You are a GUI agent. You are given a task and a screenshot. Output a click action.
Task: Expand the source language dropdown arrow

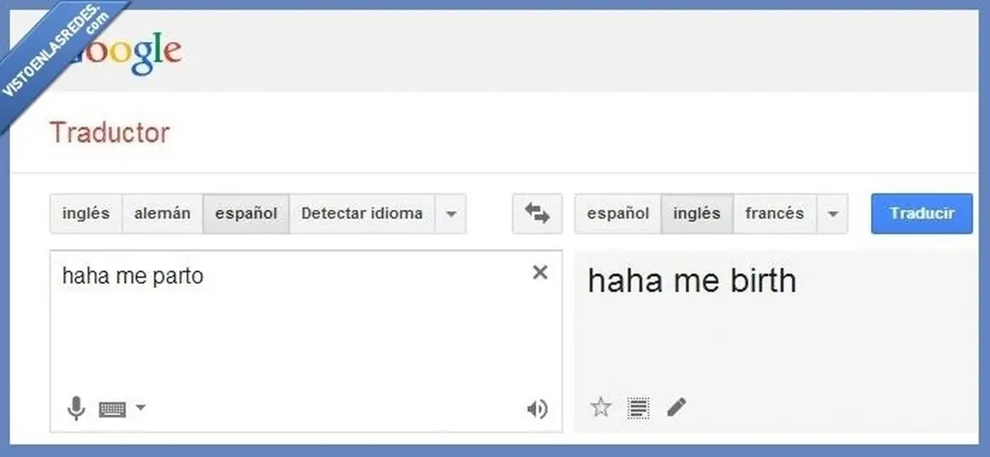coord(450,214)
